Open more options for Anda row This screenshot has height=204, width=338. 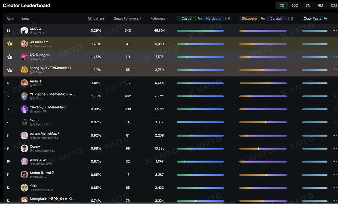[334, 83]
